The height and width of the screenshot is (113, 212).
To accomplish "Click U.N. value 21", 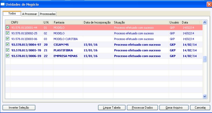I will pyautogui.click(x=46, y=51).
